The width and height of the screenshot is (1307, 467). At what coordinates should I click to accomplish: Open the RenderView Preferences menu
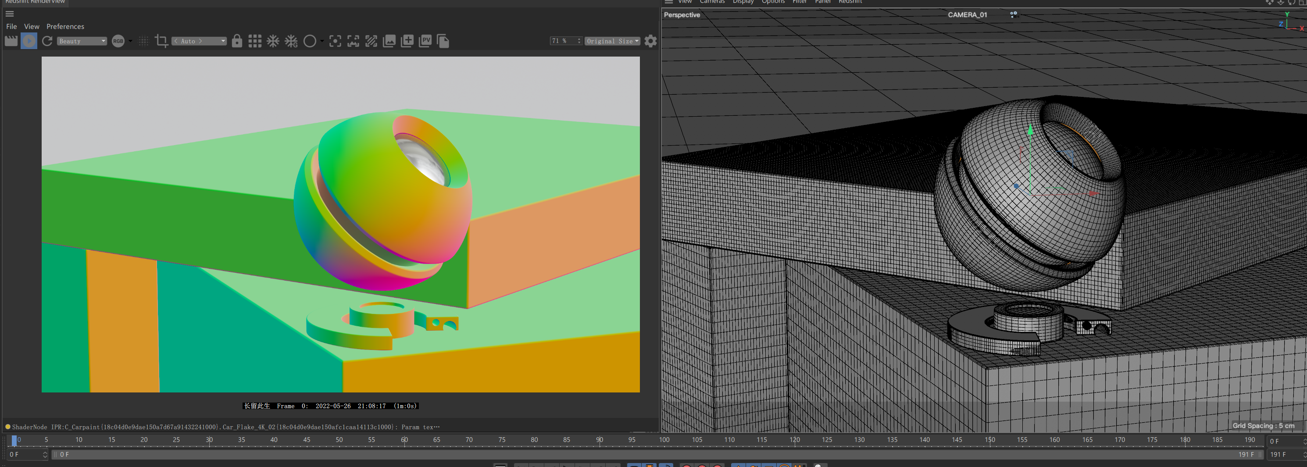[x=65, y=26]
